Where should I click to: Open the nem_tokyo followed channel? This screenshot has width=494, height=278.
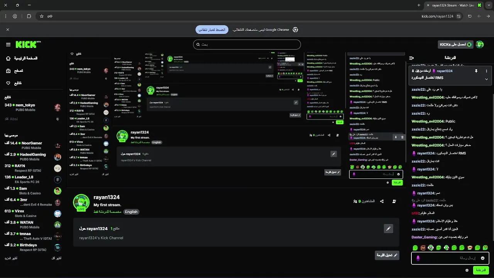click(33, 107)
